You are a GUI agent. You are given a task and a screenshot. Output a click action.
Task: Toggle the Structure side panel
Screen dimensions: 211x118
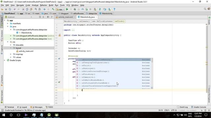[2, 36]
